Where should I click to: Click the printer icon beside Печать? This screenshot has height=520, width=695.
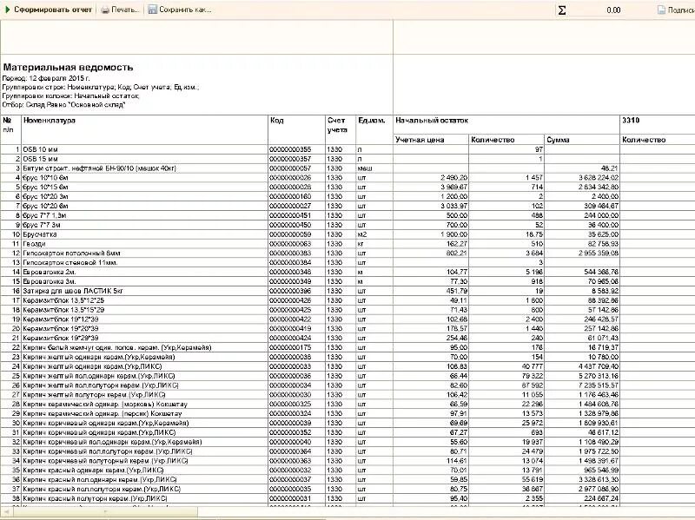[x=105, y=10]
